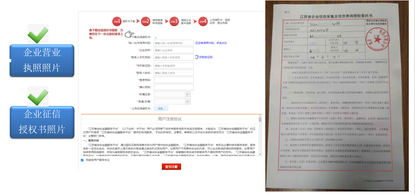Click the download link arrow for 下载征信授权书
Image resolution: width=415 pixels, height=194 pixels.
click(x=155, y=37)
